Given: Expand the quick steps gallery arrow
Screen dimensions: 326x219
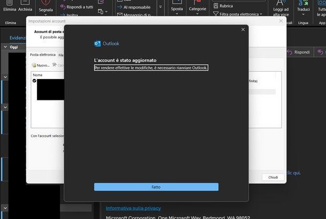Looking at the screenshot, I should (x=160, y=7).
